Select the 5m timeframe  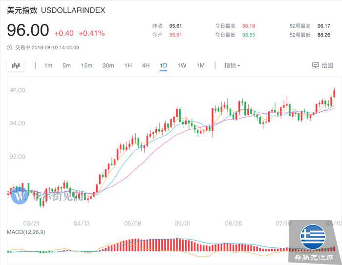[66, 65]
